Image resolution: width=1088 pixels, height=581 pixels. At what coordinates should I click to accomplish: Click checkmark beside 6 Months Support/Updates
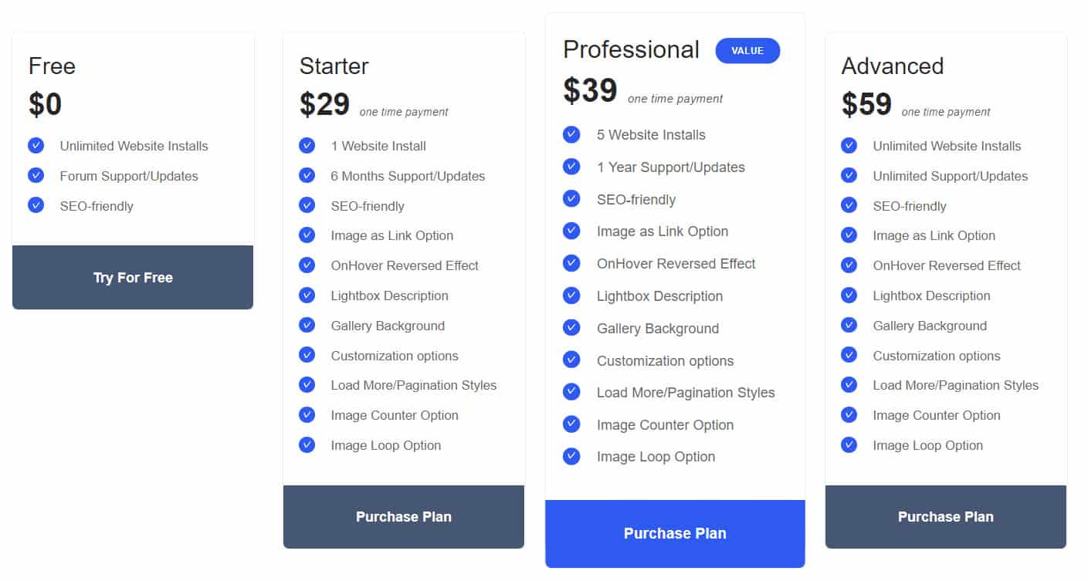point(307,175)
